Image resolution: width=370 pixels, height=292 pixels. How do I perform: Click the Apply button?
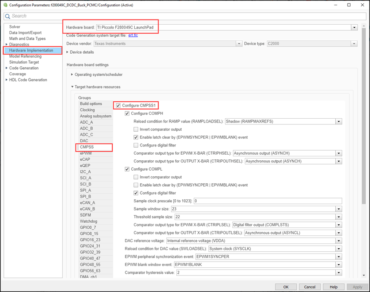[x=357, y=287]
